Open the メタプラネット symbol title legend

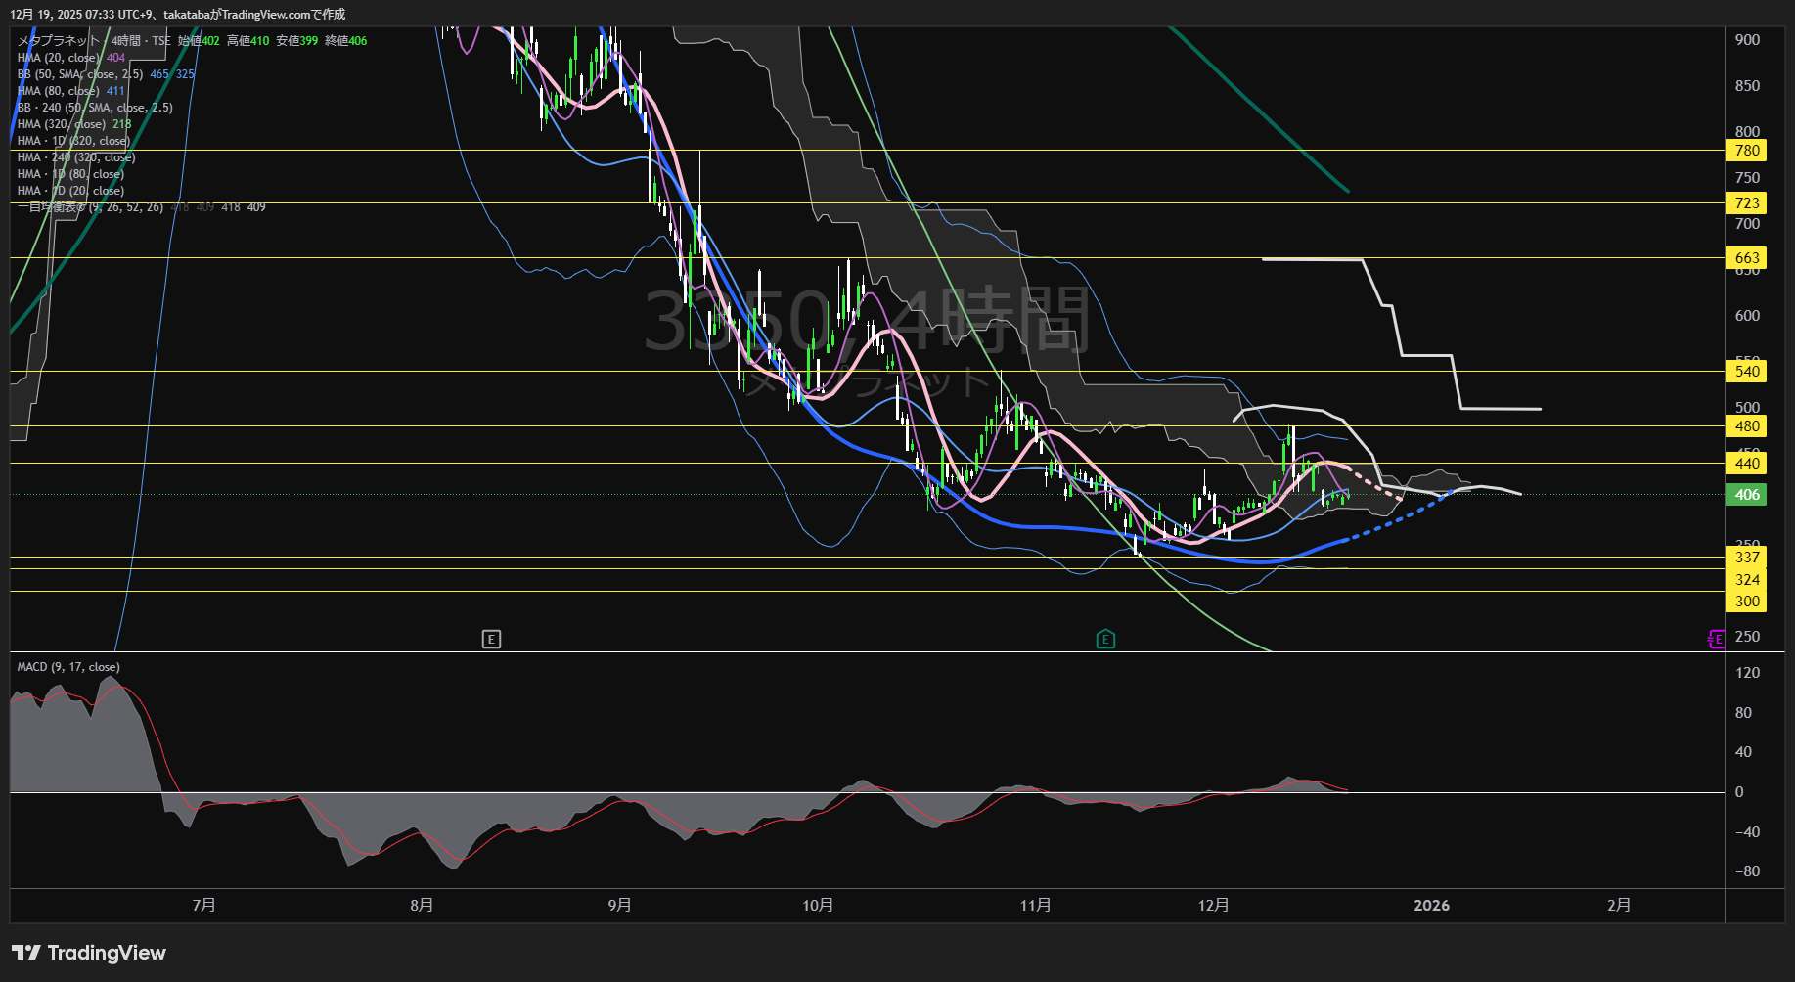(x=59, y=41)
